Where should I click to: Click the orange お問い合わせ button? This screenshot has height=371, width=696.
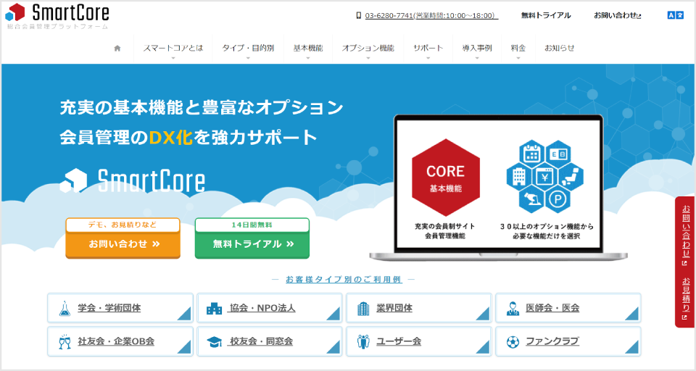pos(123,238)
